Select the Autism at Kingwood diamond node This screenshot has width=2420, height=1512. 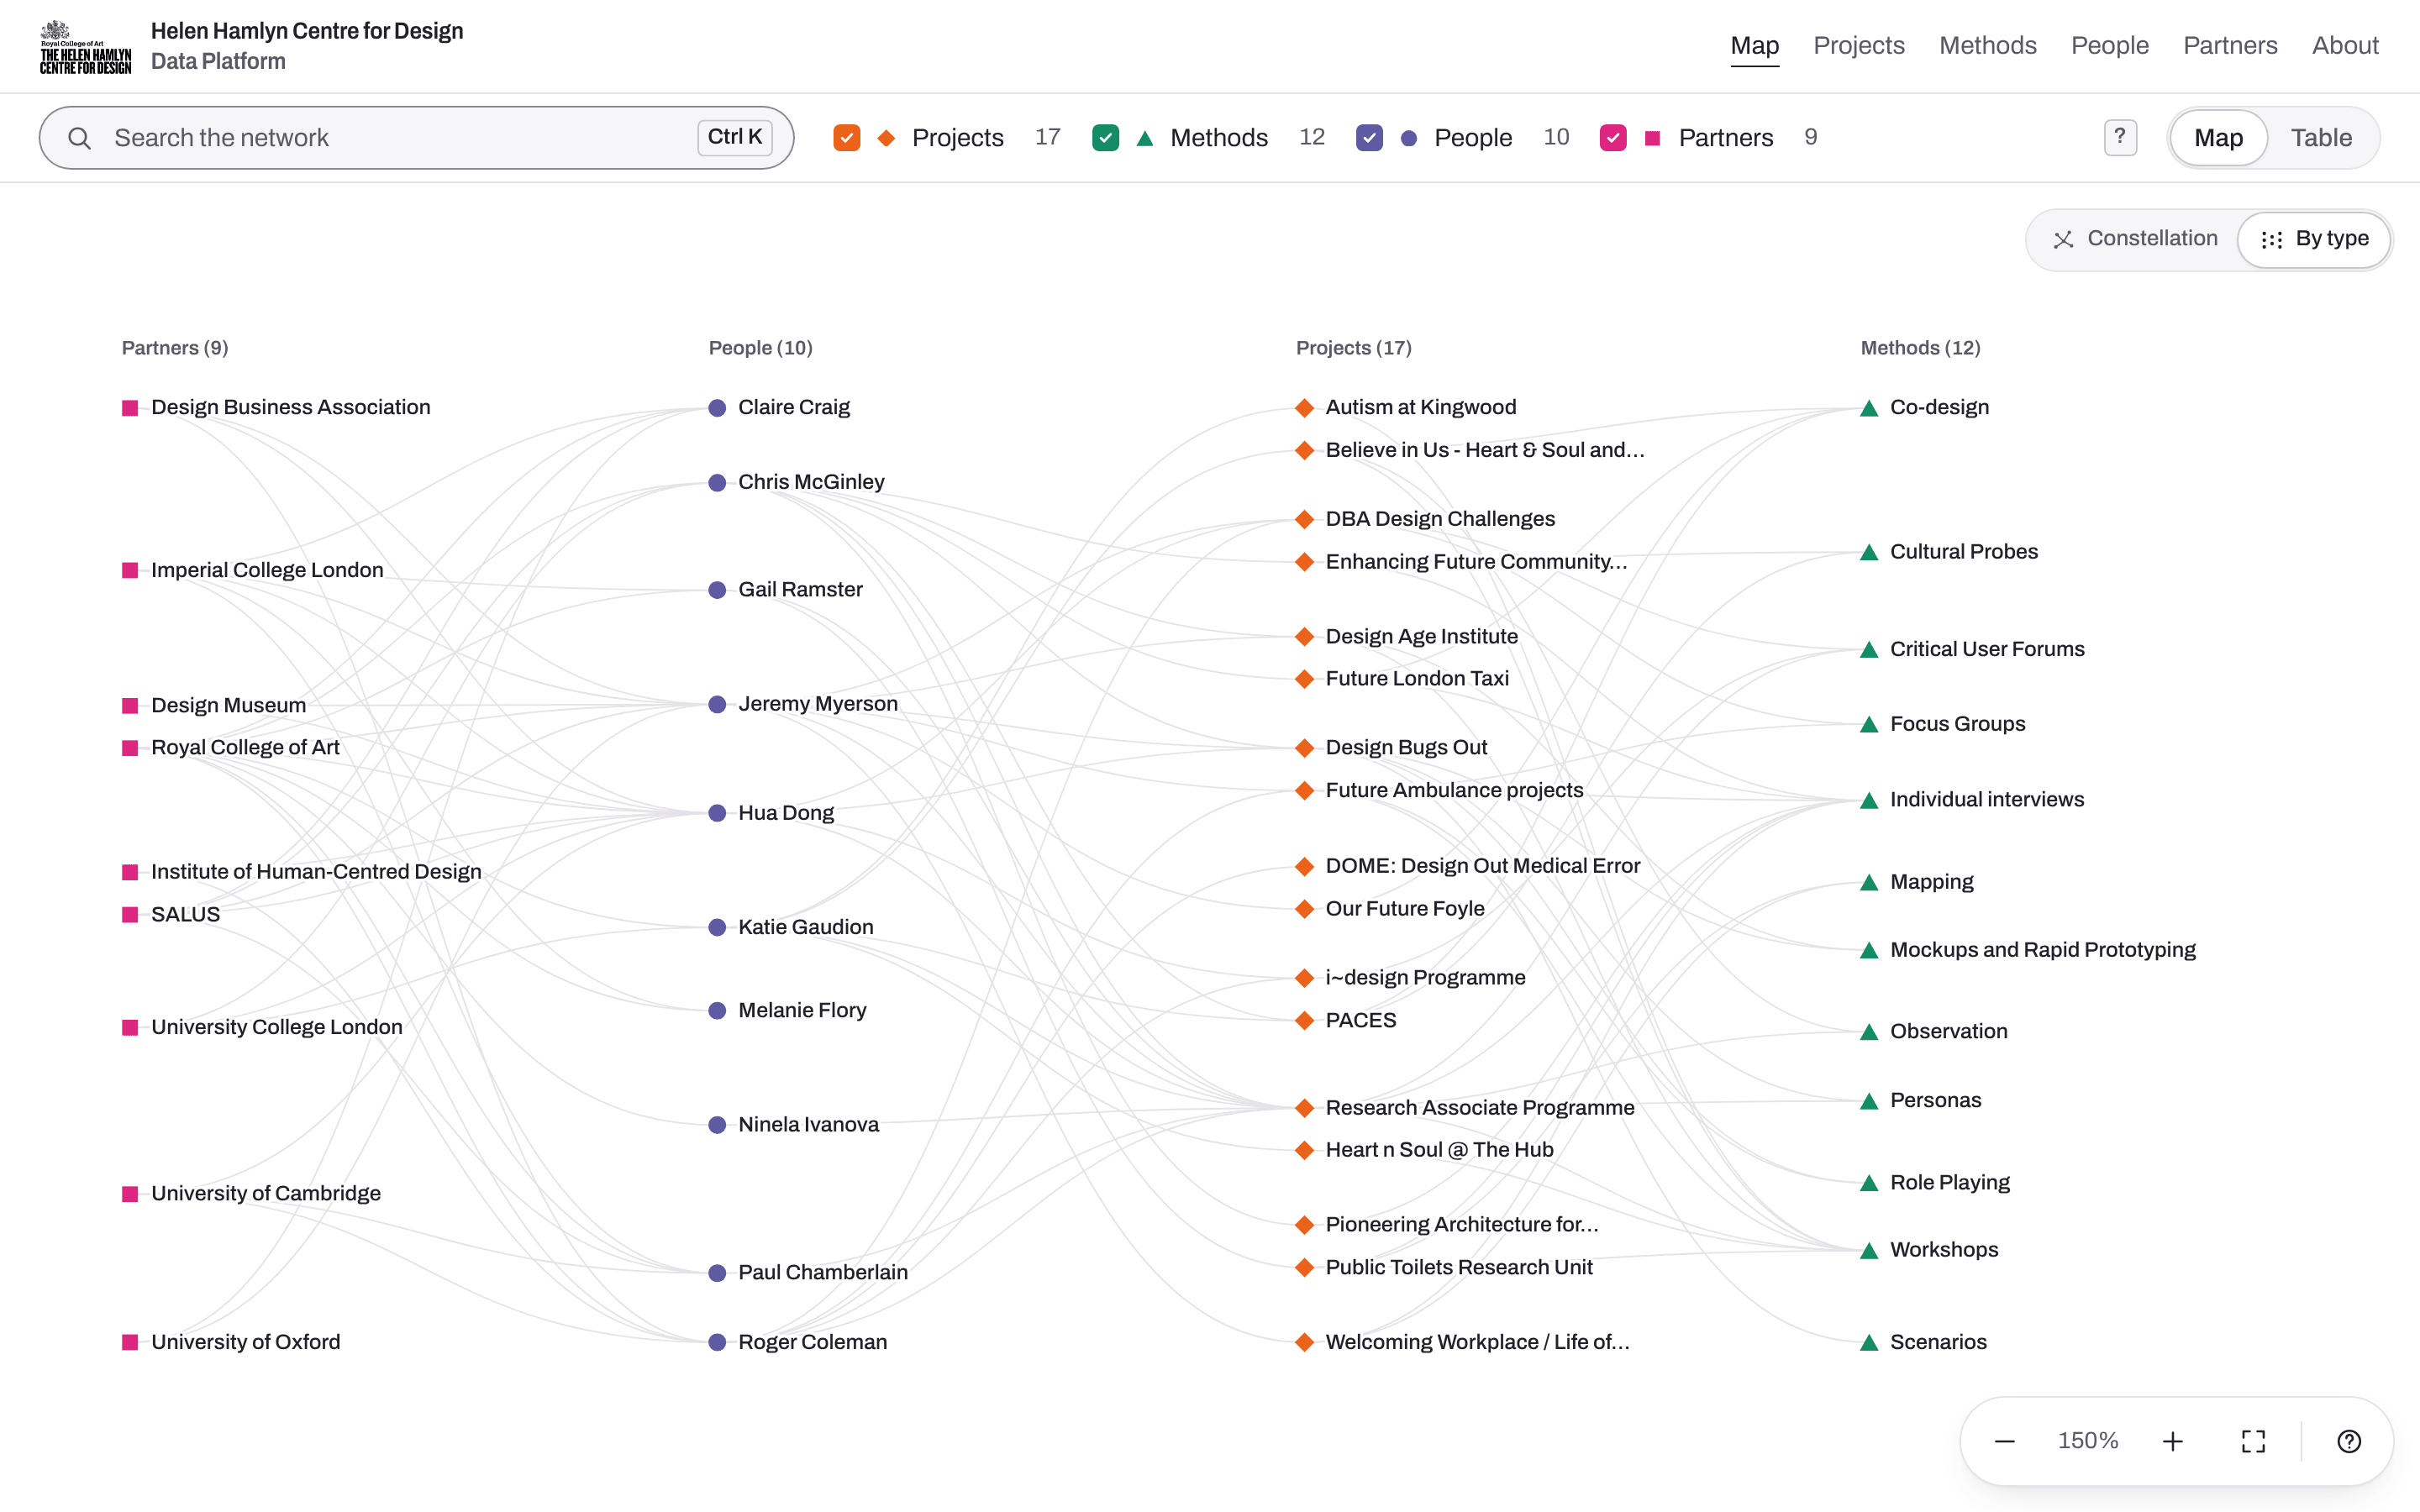[x=1304, y=408]
